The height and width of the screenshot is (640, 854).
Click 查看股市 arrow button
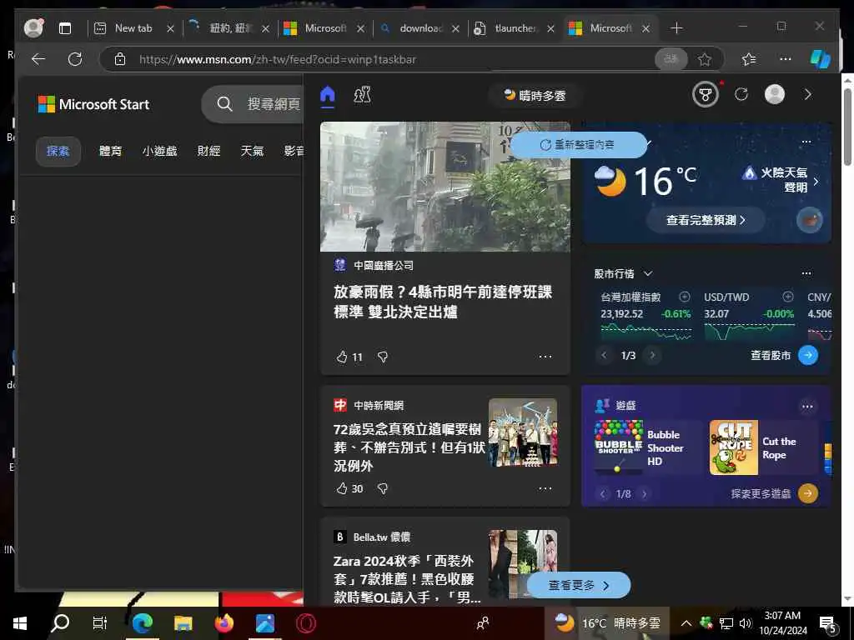(807, 355)
